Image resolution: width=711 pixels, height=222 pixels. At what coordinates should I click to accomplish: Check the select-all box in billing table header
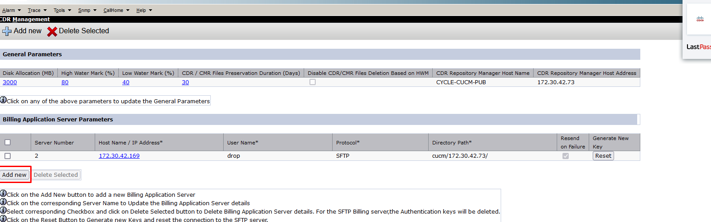point(8,142)
